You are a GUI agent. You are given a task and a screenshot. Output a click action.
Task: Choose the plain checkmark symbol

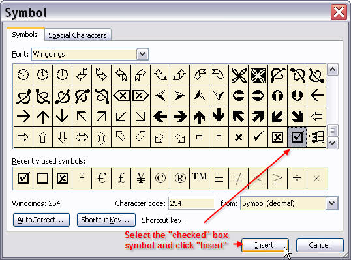pyautogui.click(x=258, y=137)
